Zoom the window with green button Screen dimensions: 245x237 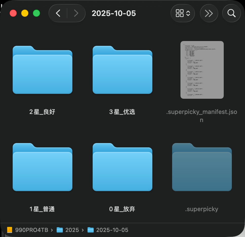(36, 13)
